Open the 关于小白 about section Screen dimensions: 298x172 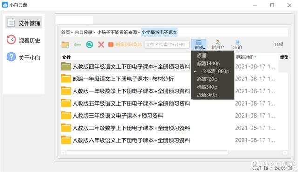click(24, 57)
